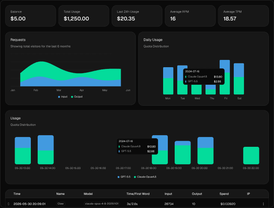This screenshot has height=208, width=274.
Task: Select the Total Usage $1,250.00 card
Action: click(84, 16)
